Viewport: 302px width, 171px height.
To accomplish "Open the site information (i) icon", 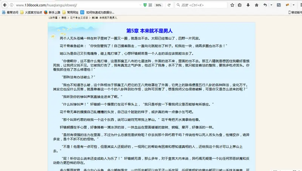I will click(12, 5).
